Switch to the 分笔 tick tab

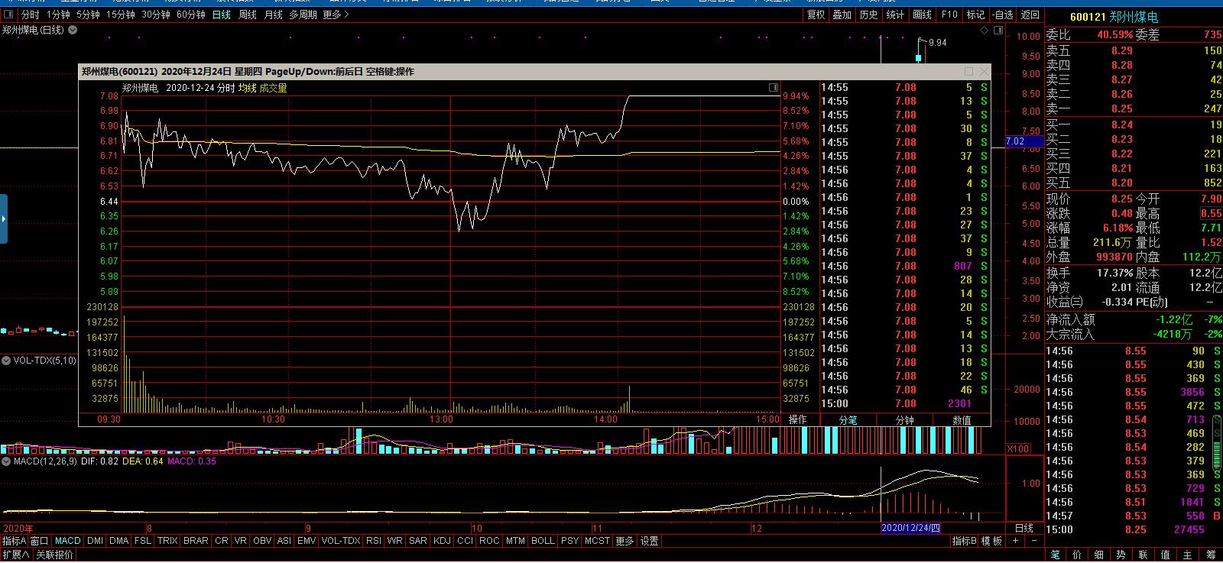click(x=848, y=419)
